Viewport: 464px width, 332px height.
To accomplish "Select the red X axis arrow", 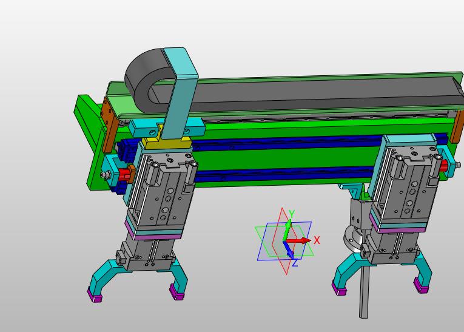I will (x=300, y=241).
